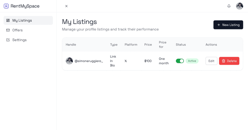Click the X platform icon in the listing row
Viewport: 248px width, 130px height.
(x=125, y=61)
